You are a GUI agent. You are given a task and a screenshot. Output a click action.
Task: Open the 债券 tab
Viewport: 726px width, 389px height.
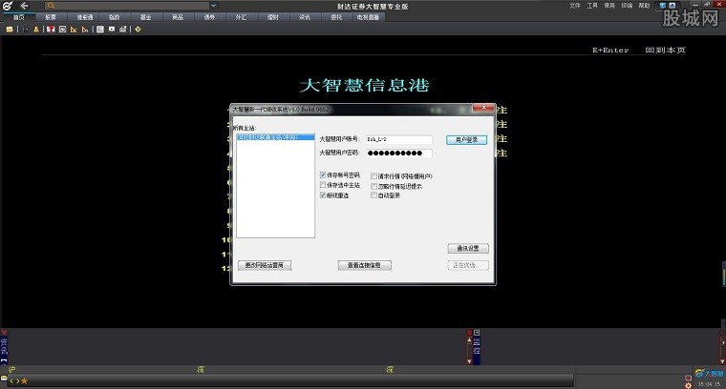[x=209, y=17]
